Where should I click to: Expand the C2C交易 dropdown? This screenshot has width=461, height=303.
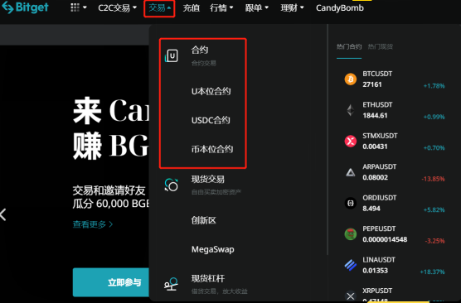(117, 8)
